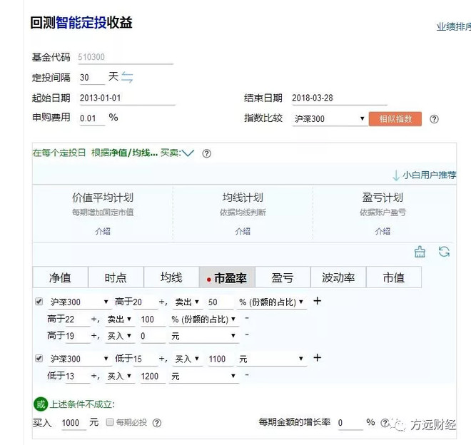This screenshot has width=471, height=445.
Task: Switch to the 市值 tab
Action: coord(394,277)
